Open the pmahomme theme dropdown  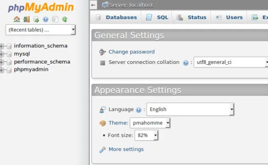pos(150,123)
